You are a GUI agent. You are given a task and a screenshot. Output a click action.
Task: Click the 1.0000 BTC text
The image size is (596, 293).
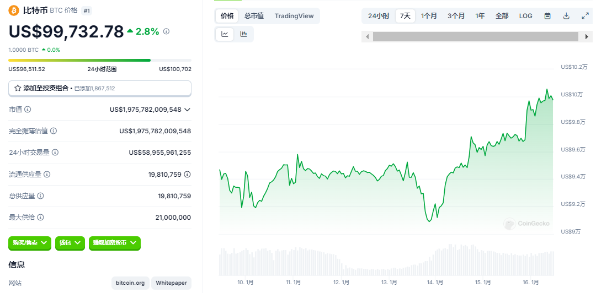(24, 50)
